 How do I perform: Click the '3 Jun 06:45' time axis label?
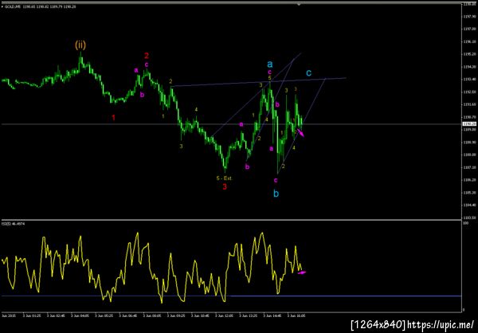pos(127,316)
